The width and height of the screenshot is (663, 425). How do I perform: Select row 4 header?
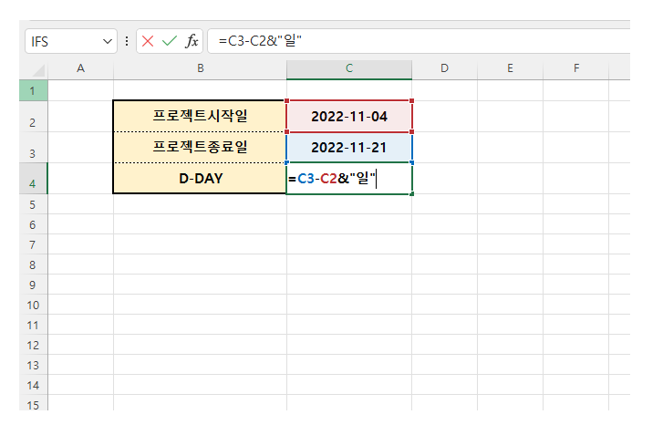pos(34,179)
